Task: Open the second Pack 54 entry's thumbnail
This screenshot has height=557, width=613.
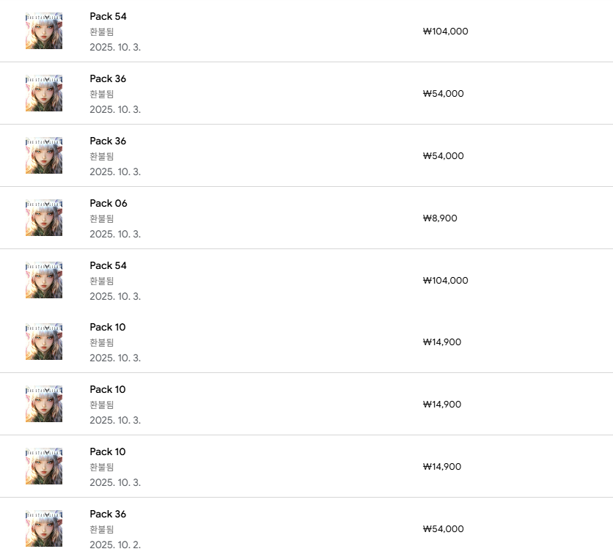Action: [44, 280]
